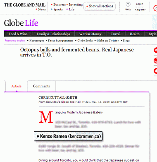Open the Health section
The width and height of the screenshot is (157, 162).
[134, 34]
